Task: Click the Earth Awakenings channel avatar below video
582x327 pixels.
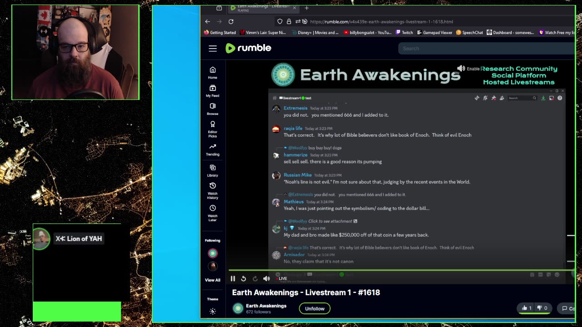Action: (238, 308)
